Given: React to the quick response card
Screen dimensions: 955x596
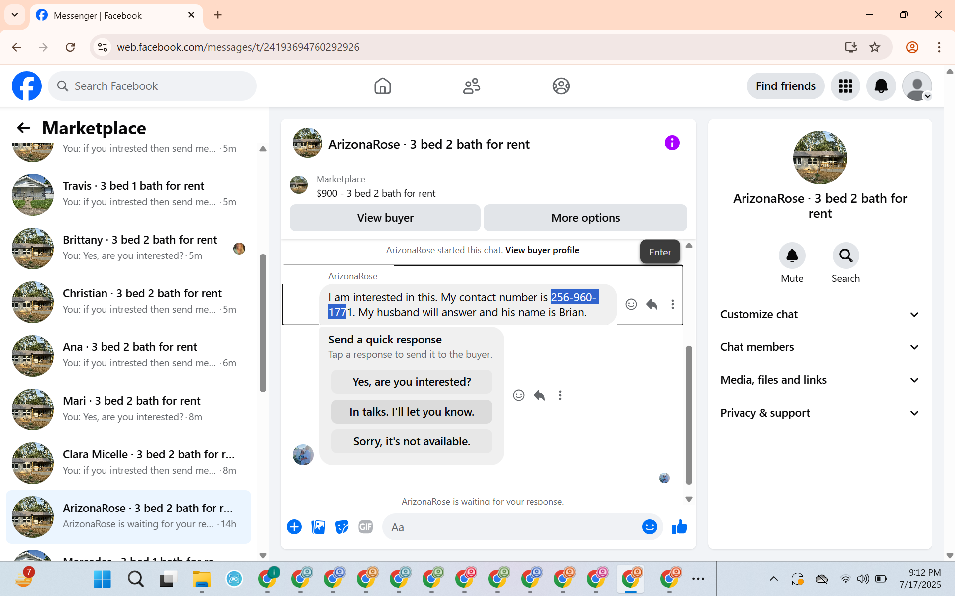Looking at the screenshot, I should (518, 395).
